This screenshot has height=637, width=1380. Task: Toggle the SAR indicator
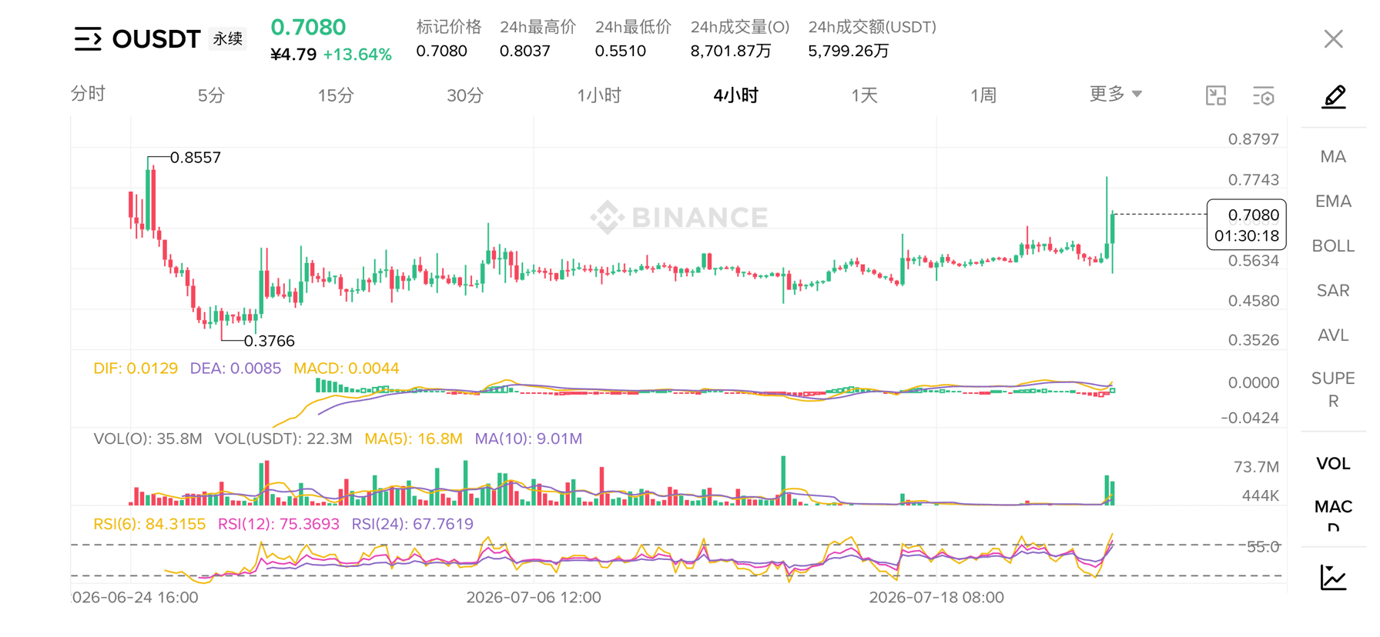(1333, 291)
